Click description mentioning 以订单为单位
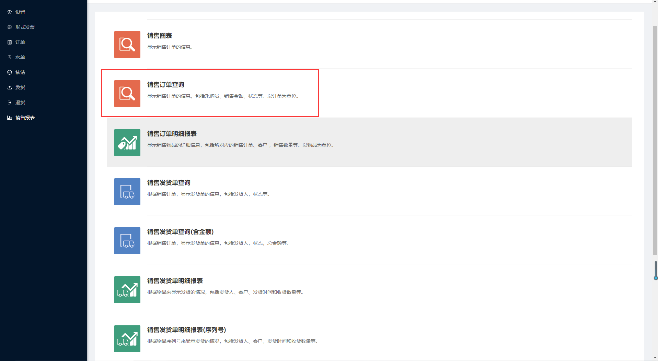Image resolution: width=658 pixels, height=361 pixels. click(223, 96)
